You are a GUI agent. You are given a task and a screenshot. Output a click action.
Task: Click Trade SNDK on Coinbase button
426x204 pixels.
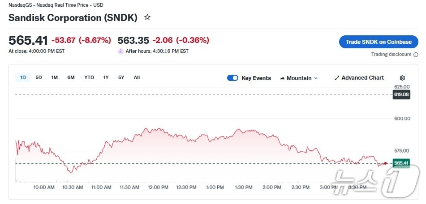point(379,42)
